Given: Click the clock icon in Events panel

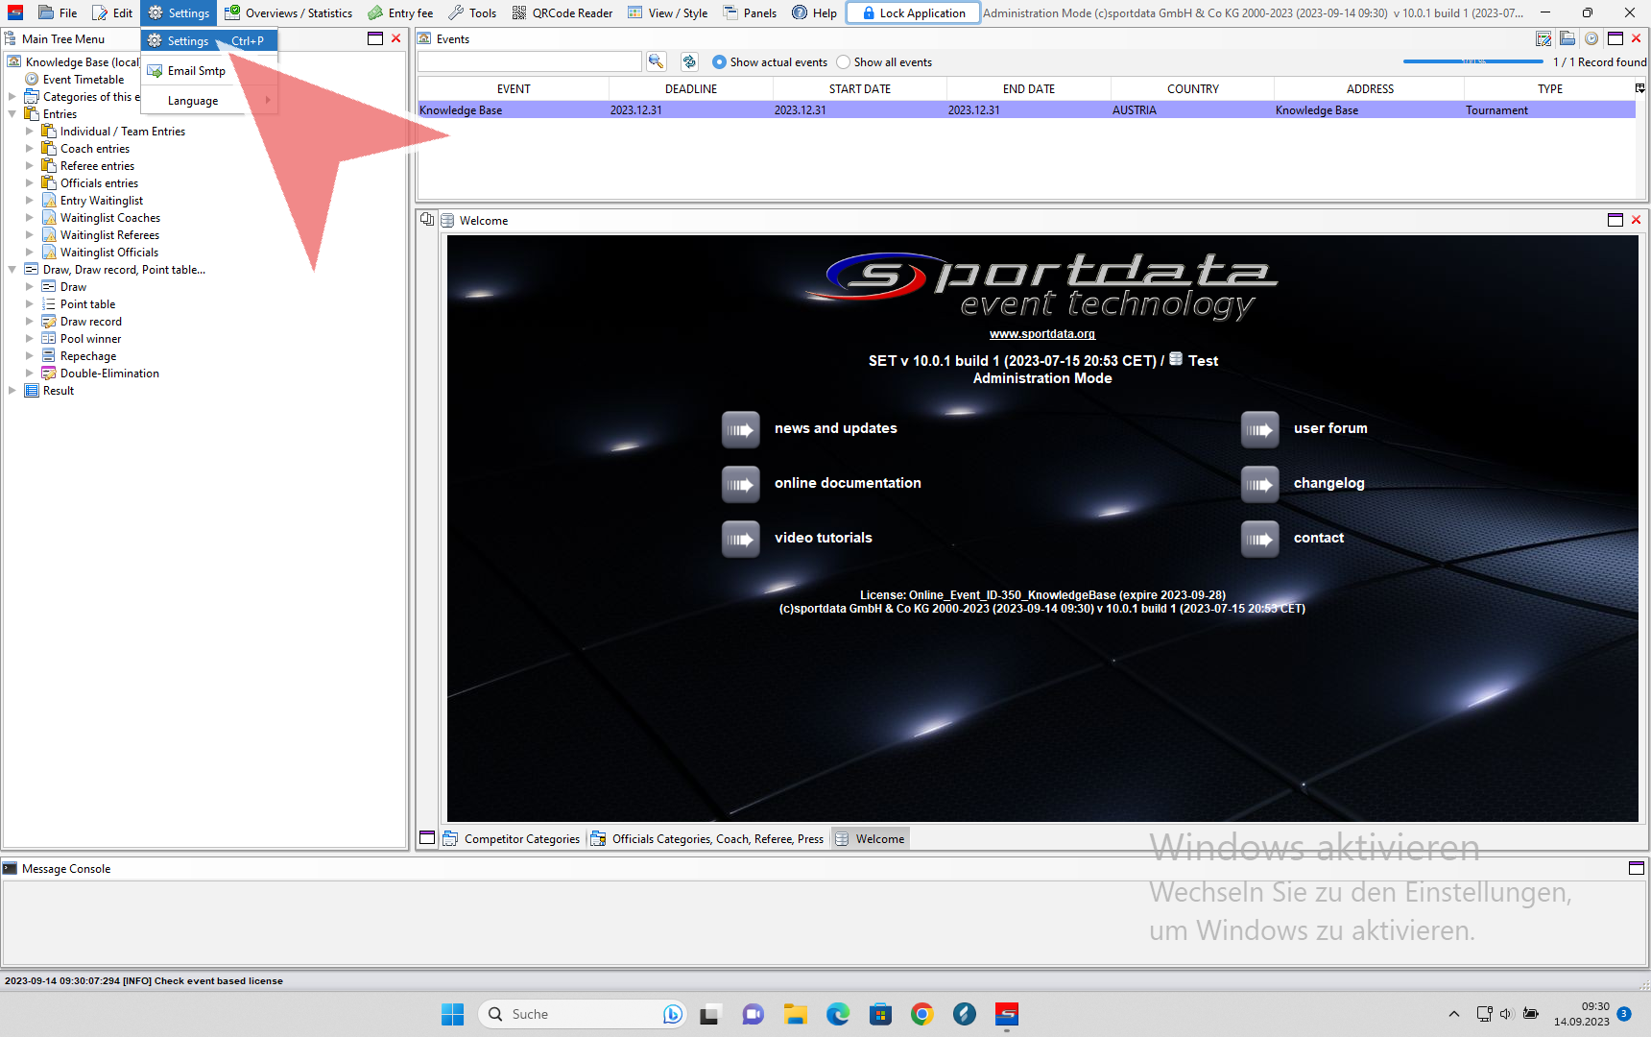Looking at the screenshot, I should point(1591,39).
